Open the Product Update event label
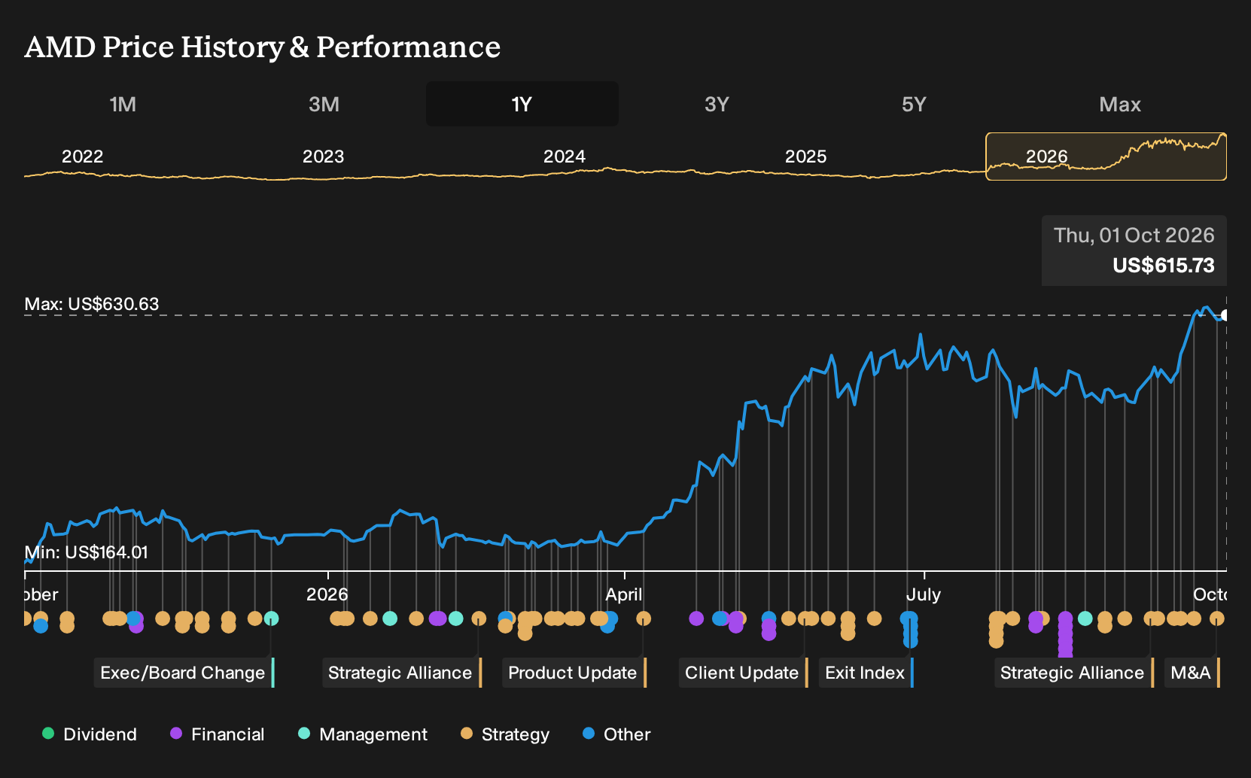Image resolution: width=1251 pixels, height=778 pixels. (574, 673)
